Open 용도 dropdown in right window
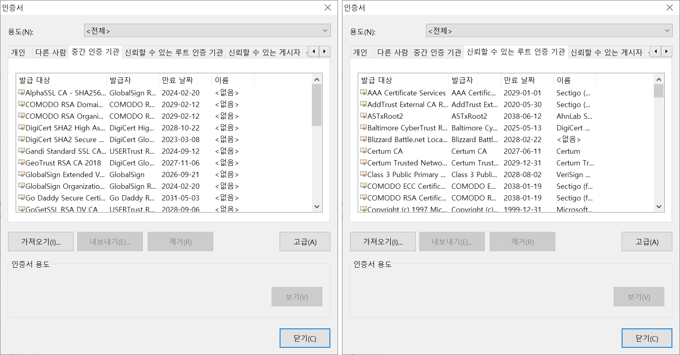The width and height of the screenshot is (680, 355). (x=549, y=31)
